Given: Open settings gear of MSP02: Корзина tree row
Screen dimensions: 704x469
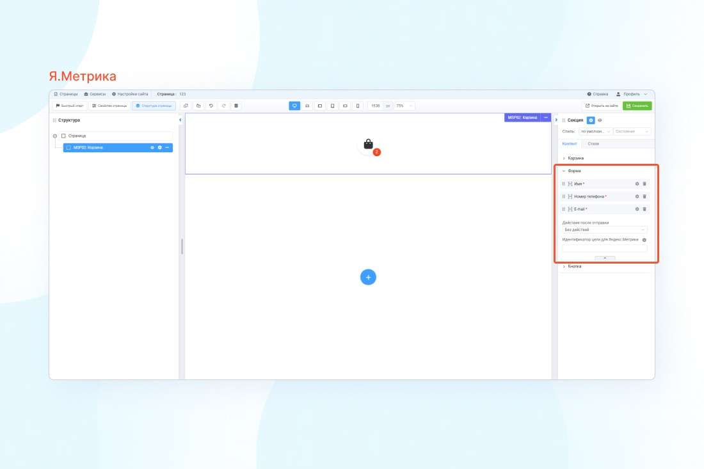Looking at the screenshot, I should coord(160,148).
